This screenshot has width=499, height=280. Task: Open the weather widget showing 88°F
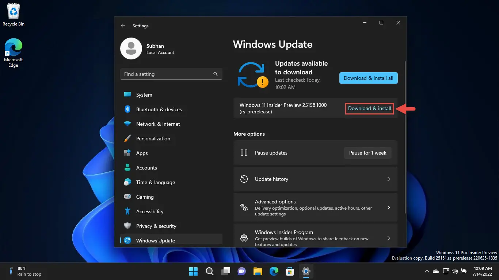(25, 271)
